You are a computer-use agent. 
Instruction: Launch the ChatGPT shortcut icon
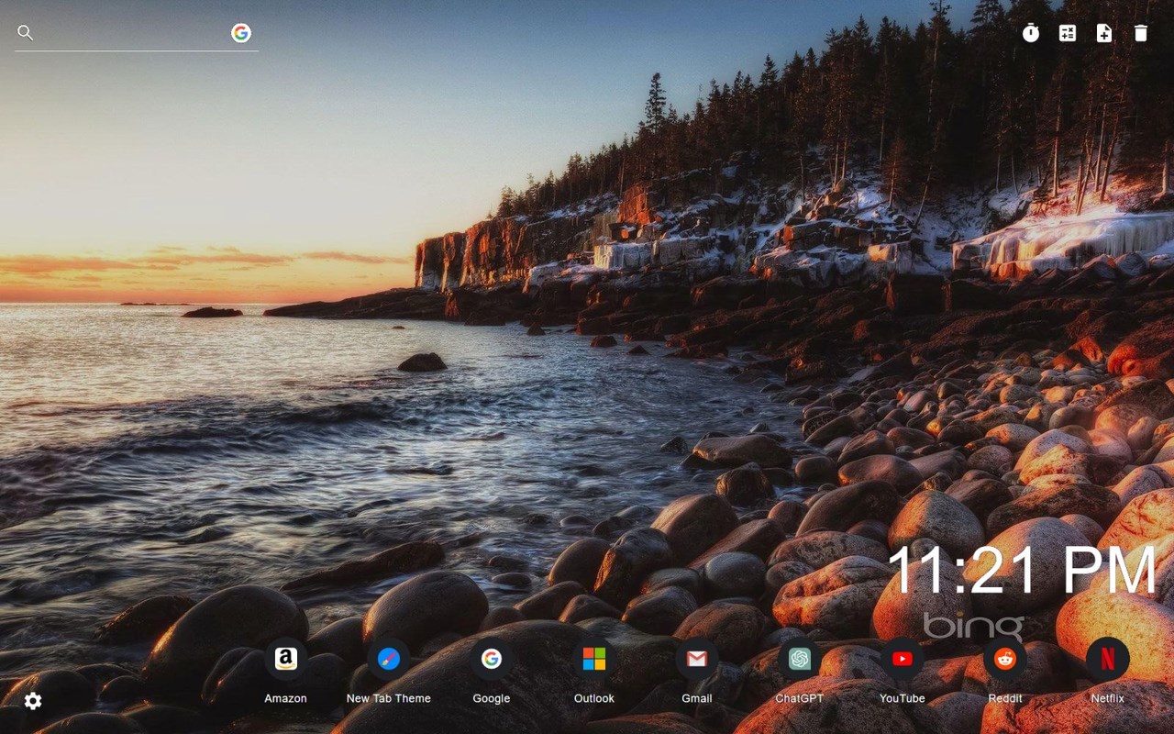(x=800, y=659)
